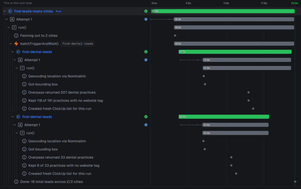Screen dimensions: 301x189
Task: Click the 22.6s green time ruler label
Action: click(x=294, y=3)
